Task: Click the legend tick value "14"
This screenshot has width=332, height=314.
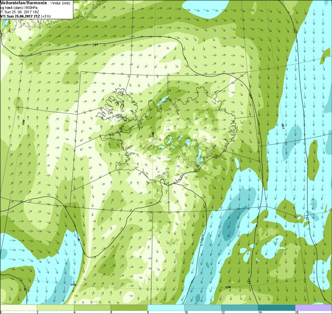Action: coord(260,312)
